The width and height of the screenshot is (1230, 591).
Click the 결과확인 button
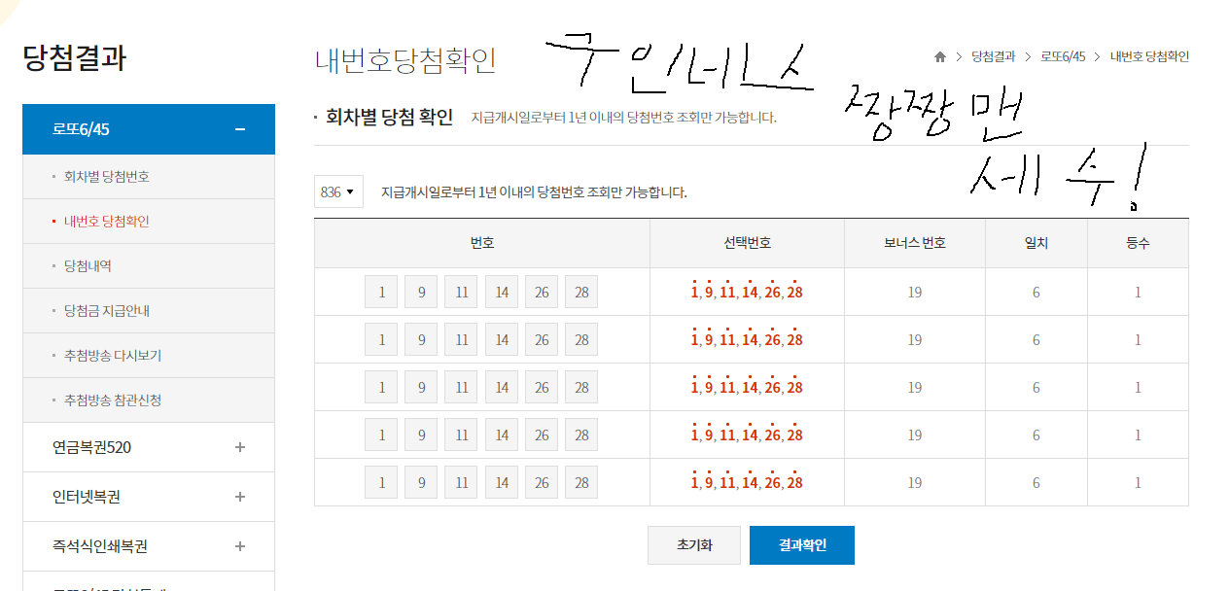pos(802,545)
